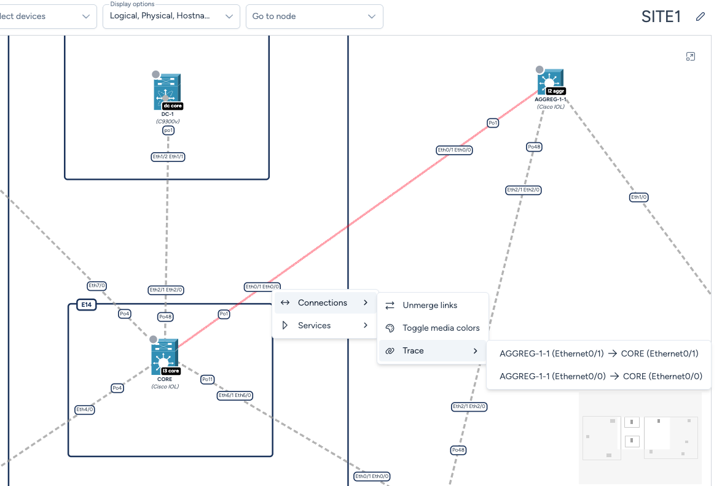The image size is (722, 486).
Task: Click the Eth0/1 Eth0/0 label near AGGREG-1-1
Action: click(454, 150)
